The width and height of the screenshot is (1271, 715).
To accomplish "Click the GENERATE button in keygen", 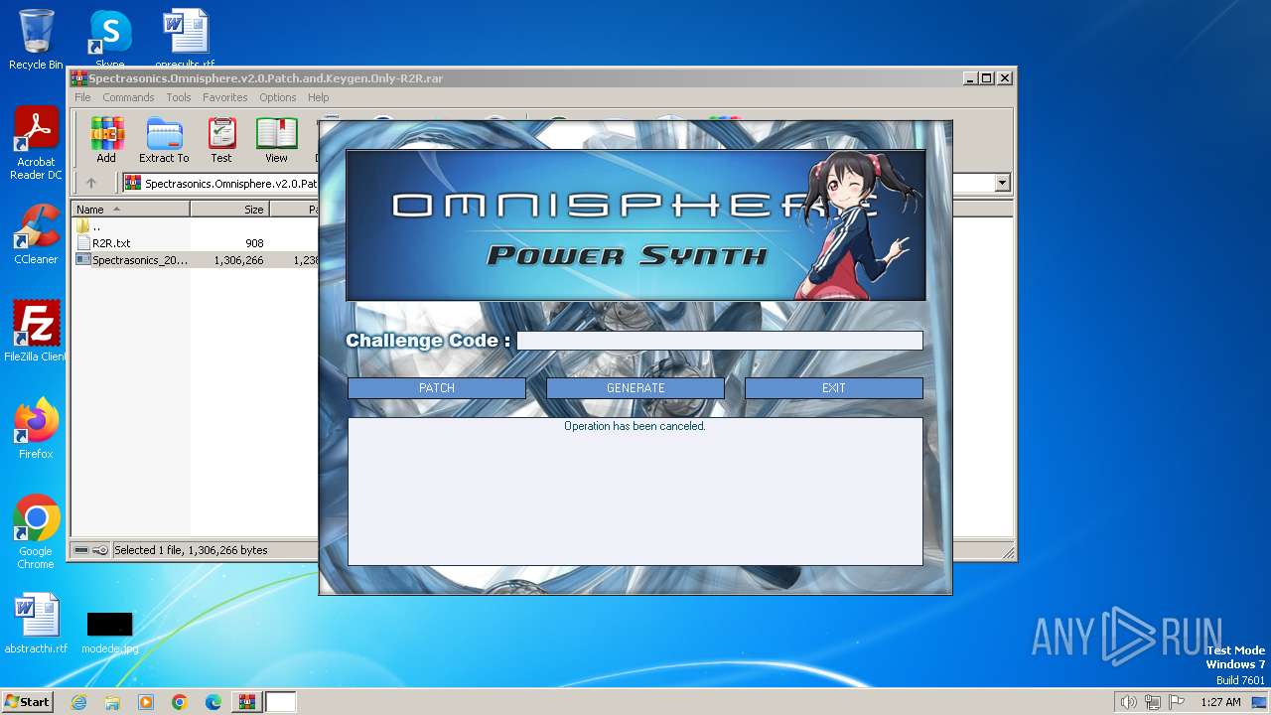I will pos(635,388).
